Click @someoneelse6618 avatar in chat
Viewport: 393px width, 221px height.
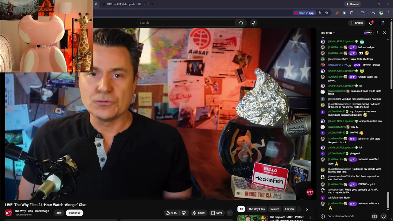[x=323, y=177]
